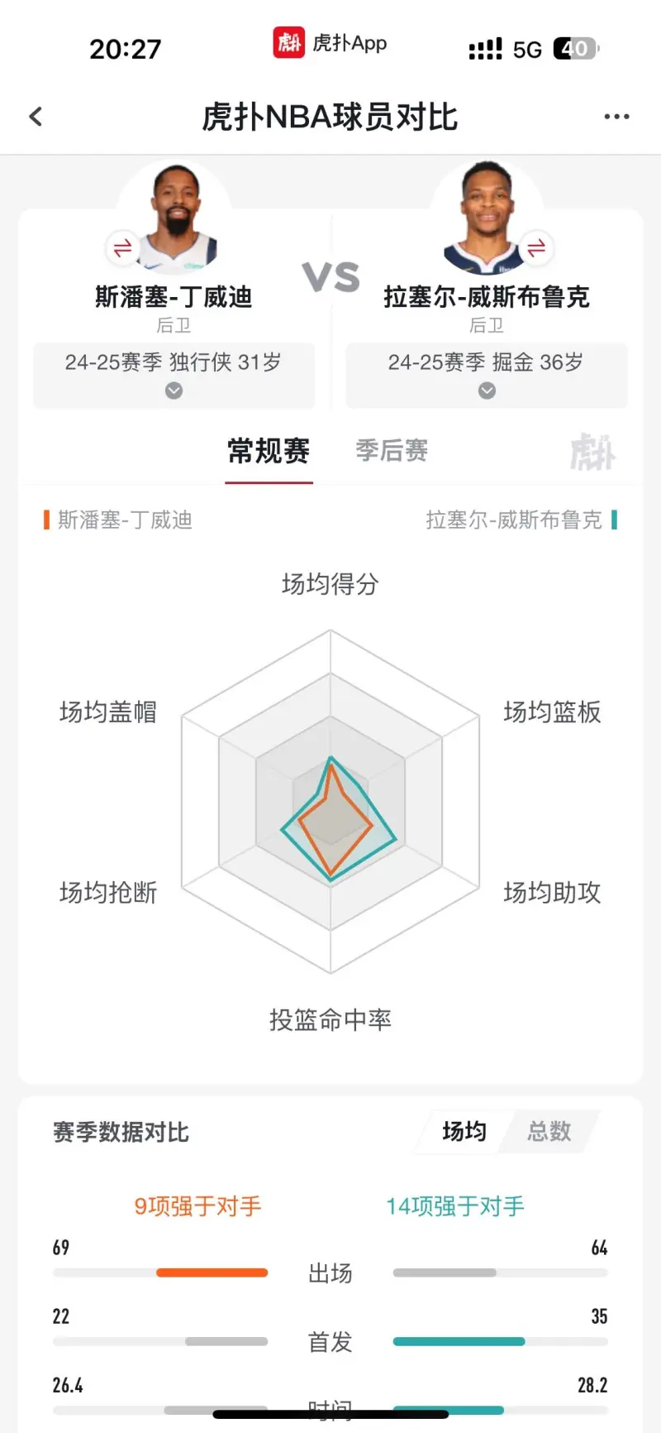
Task: Swap player icon beside Westbrook's photo
Action: coord(536,247)
